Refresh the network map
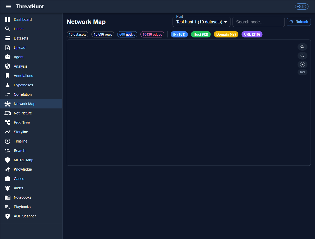This screenshot has width=315, height=239. point(299,22)
